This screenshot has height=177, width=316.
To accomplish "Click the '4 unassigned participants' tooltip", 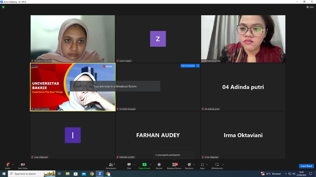I will tap(174, 155).
